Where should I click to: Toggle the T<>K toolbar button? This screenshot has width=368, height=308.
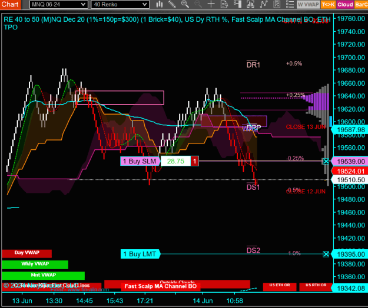tap(328, 5)
